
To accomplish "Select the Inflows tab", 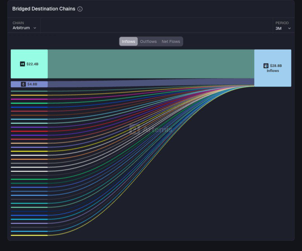I will pos(128,41).
